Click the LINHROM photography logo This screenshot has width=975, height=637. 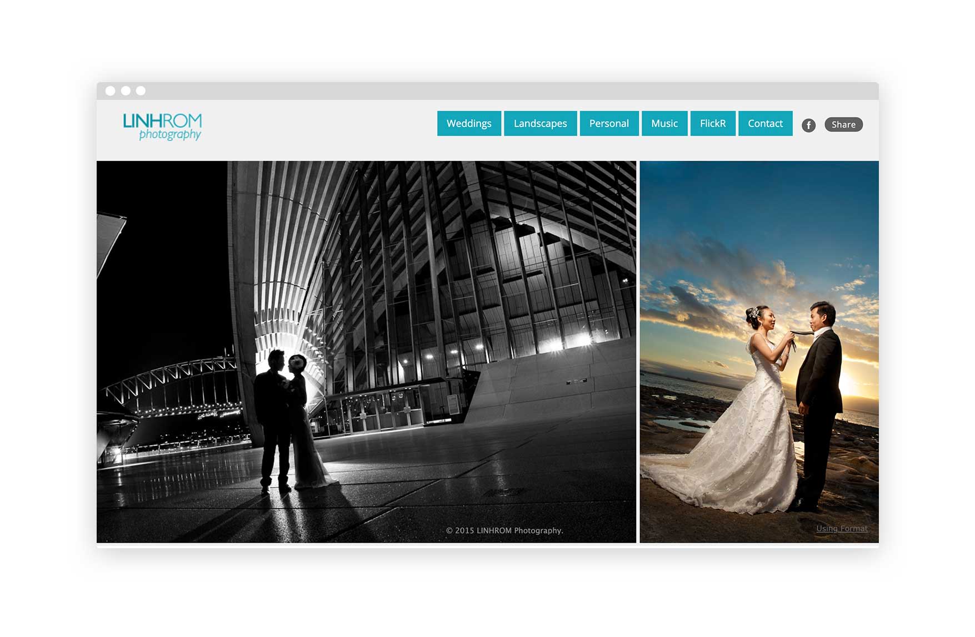162,127
